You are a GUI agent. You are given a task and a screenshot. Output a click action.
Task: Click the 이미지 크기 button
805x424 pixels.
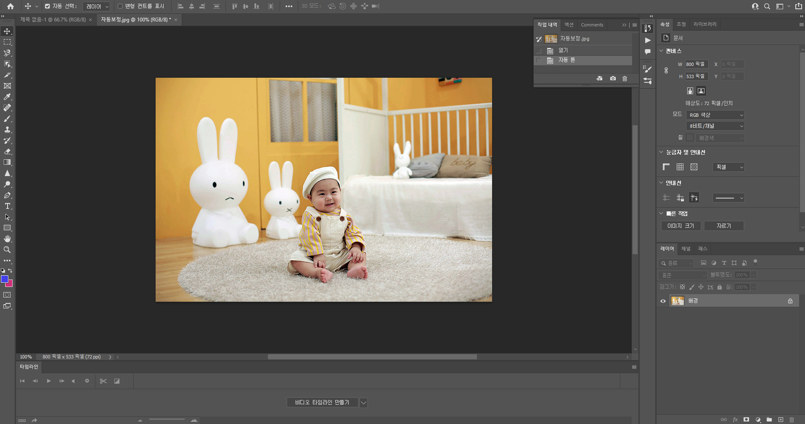[x=681, y=226]
